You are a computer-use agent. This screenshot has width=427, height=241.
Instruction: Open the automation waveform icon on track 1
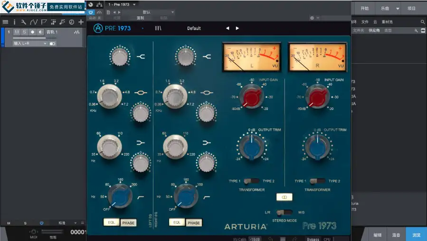77,32
